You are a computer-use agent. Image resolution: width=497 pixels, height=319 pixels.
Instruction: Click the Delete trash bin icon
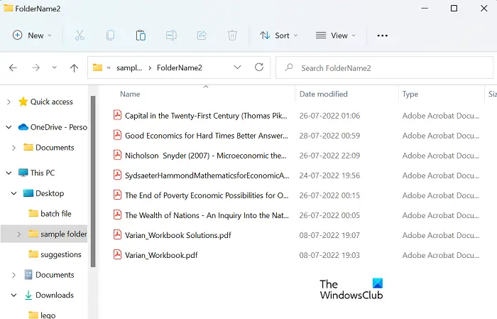pos(232,36)
